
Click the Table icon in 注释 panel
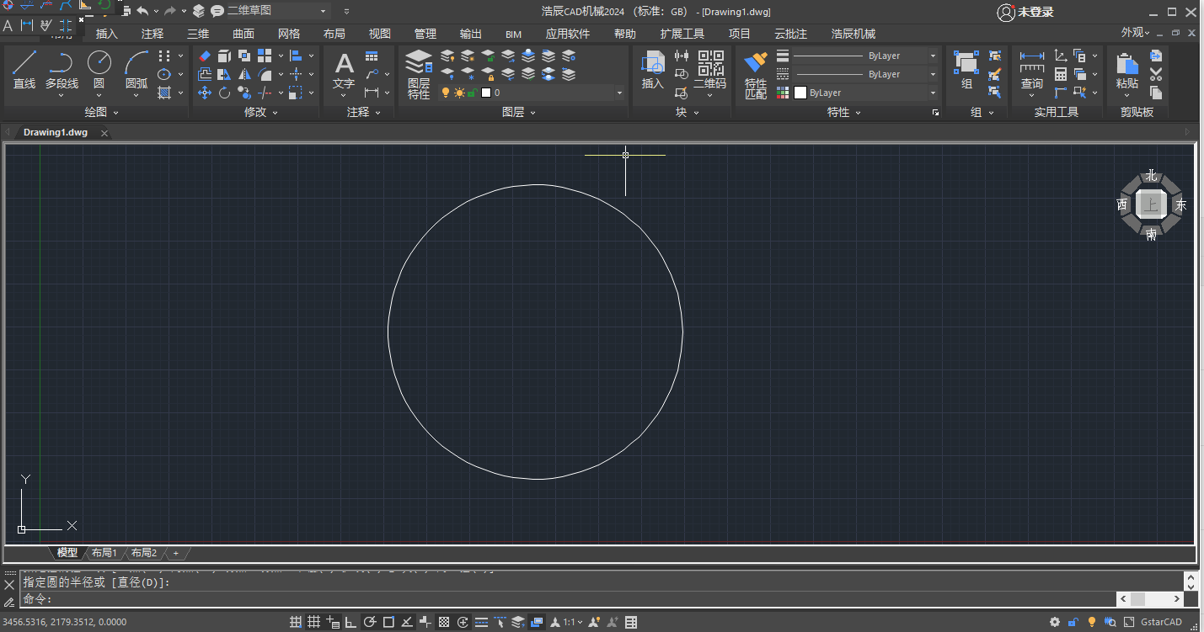click(x=372, y=56)
